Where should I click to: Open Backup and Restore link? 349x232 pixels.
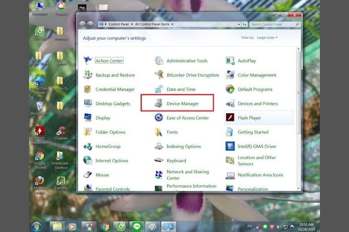pyautogui.click(x=115, y=75)
